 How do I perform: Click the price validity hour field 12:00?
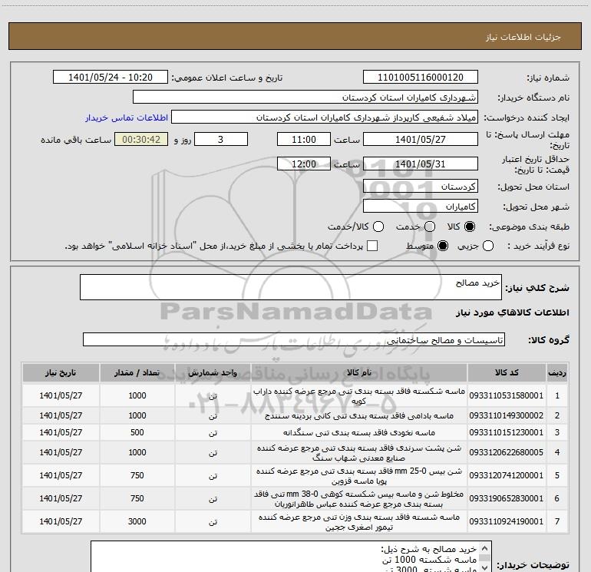[304, 164]
